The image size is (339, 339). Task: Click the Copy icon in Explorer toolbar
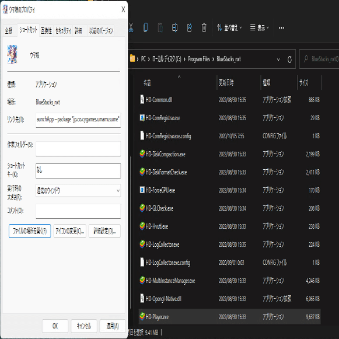pos(146,27)
